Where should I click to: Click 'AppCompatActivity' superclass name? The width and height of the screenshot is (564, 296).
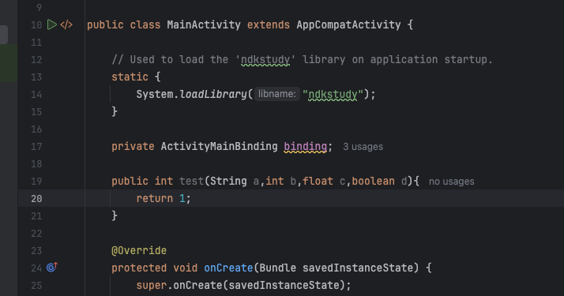[x=348, y=24]
